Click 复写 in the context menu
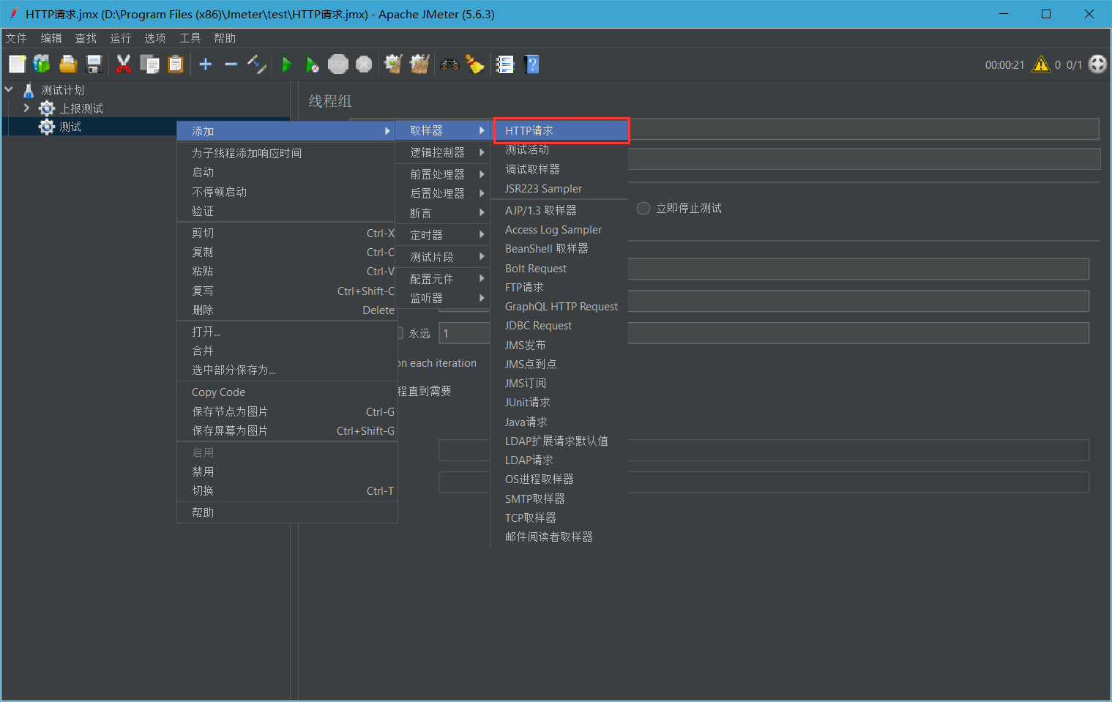The image size is (1112, 702). [x=287, y=291]
